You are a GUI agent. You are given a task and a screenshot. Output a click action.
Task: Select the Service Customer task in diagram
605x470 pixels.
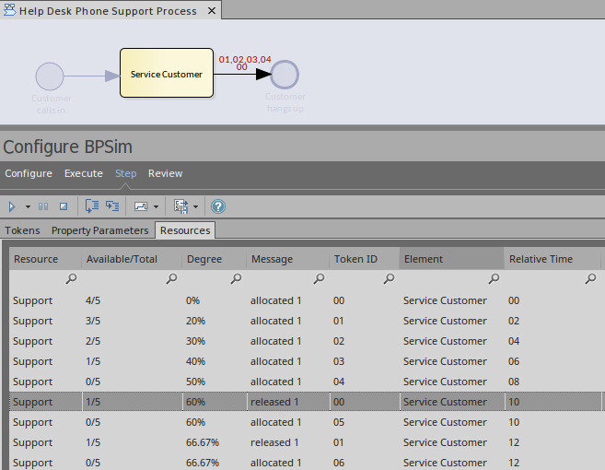pyautogui.click(x=167, y=75)
